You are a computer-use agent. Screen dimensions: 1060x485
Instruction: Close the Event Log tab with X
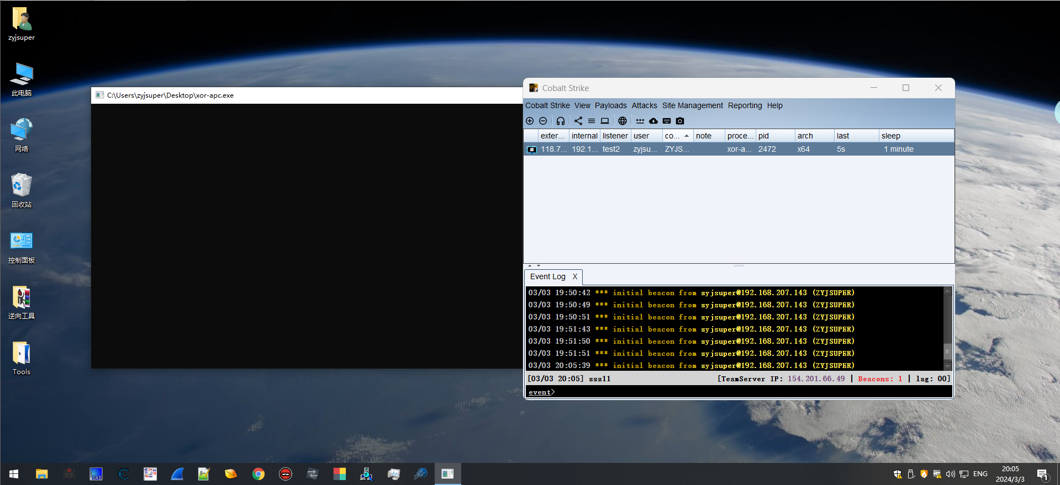pos(574,276)
